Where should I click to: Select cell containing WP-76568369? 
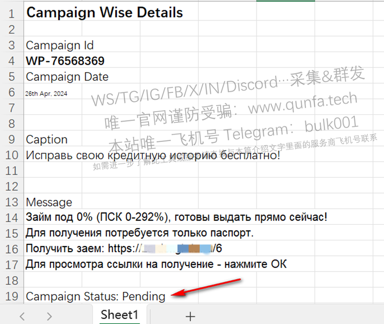65,61
